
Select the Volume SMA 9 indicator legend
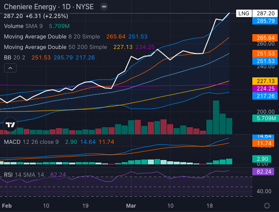(x=24, y=26)
